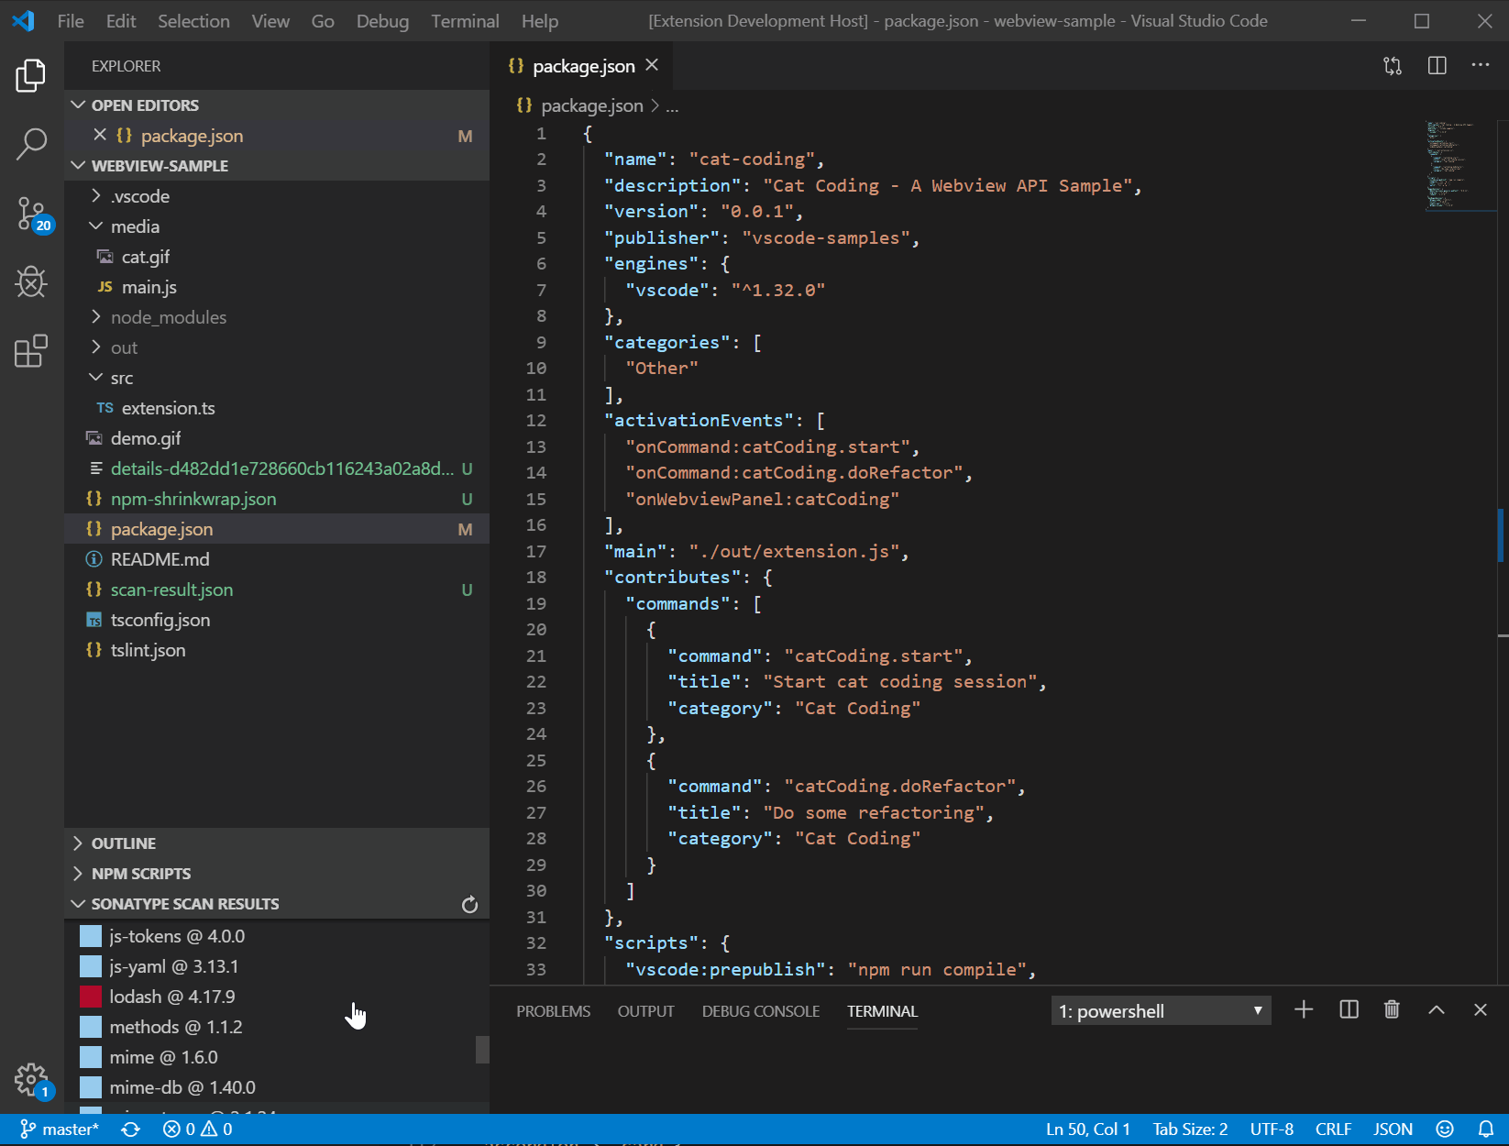The height and width of the screenshot is (1146, 1509).
Task: Toggle maximized terminal panel size
Action: (x=1437, y=1010)
